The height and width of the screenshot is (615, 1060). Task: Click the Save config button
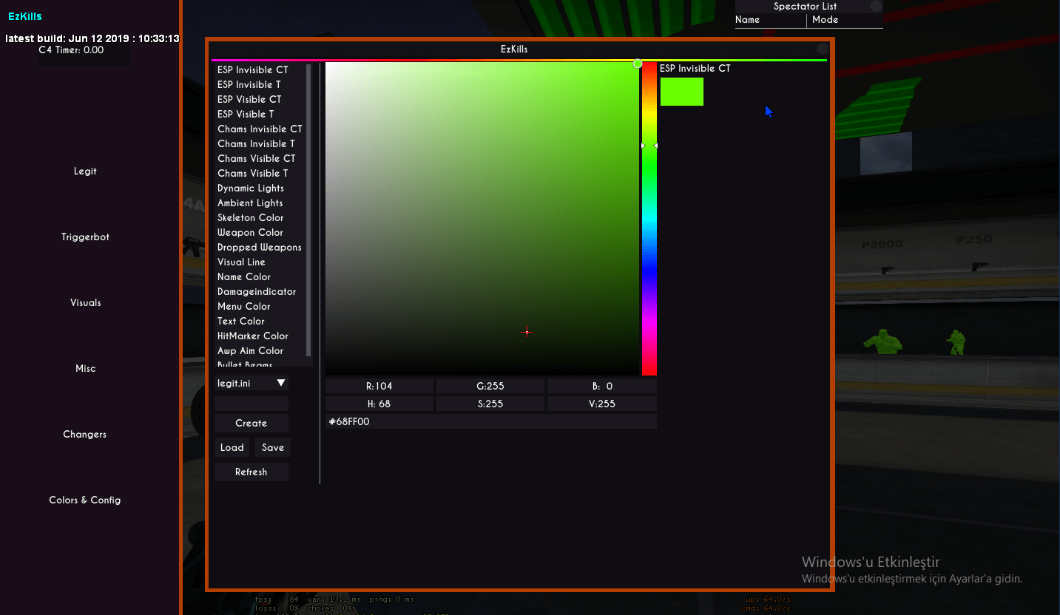(x=273, y=447)
